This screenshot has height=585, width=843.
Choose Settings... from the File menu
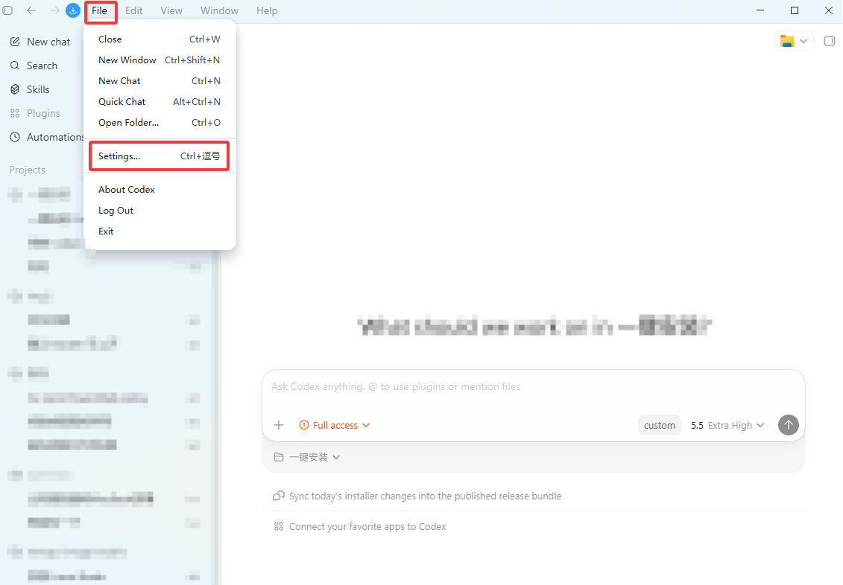pos(160,156)
